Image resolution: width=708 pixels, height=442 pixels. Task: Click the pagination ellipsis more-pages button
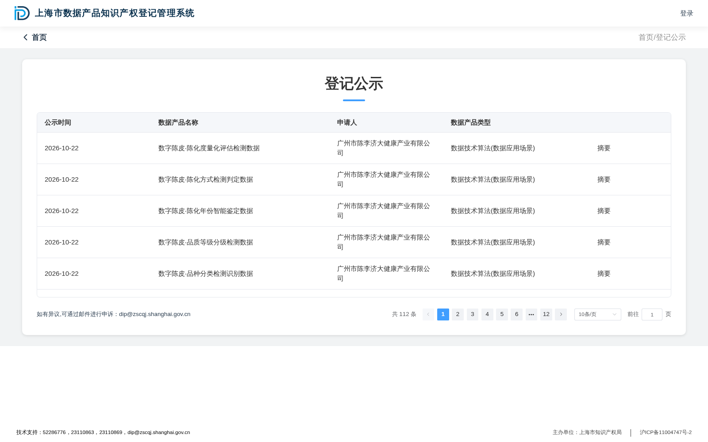click(x=531, y=314)
